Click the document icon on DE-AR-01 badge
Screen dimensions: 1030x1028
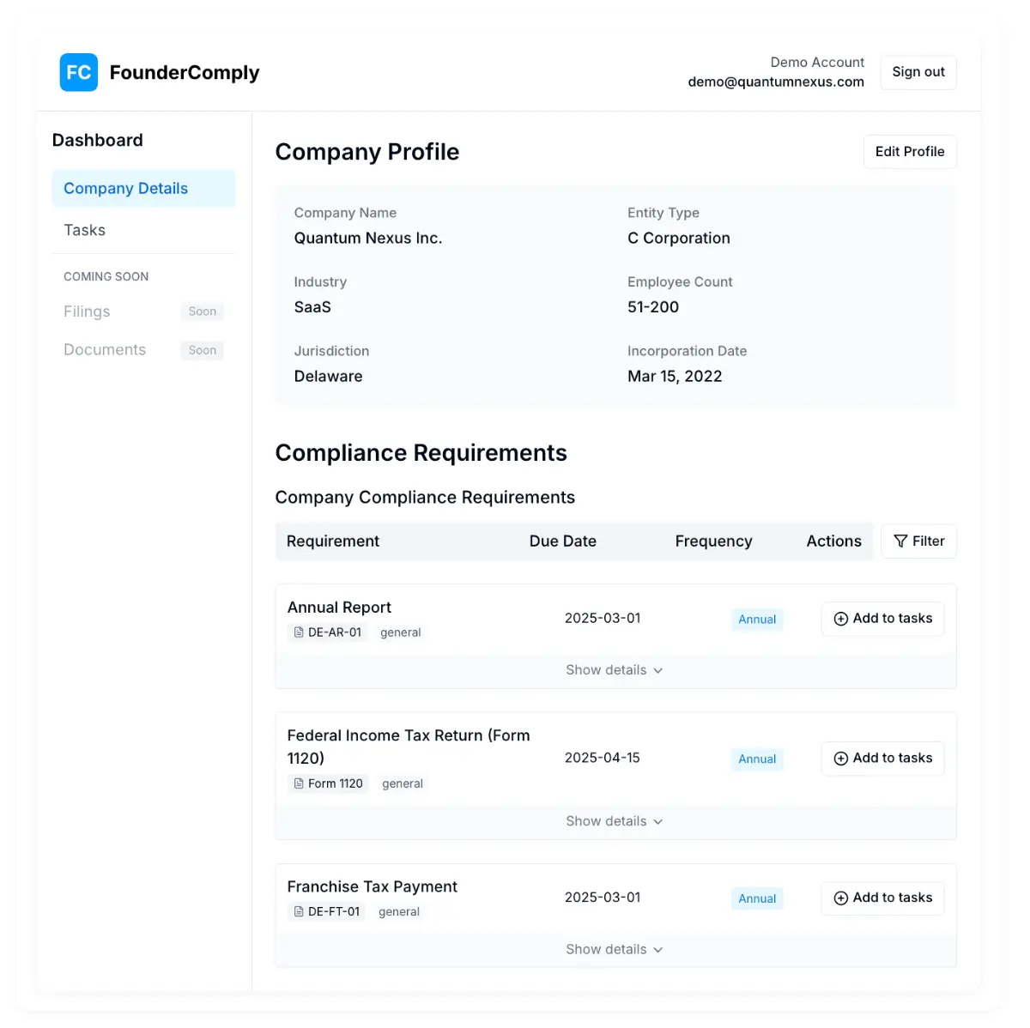pyautogui.click(x=298, y=632)
